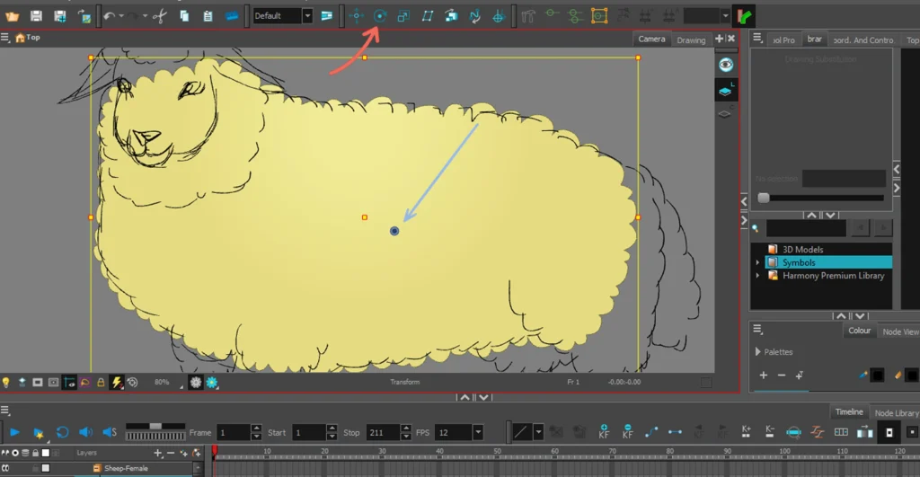The height and width of the screenshot is (477, 920).
Task: Open the Camera view menu icon
Action: coord(5,38)
